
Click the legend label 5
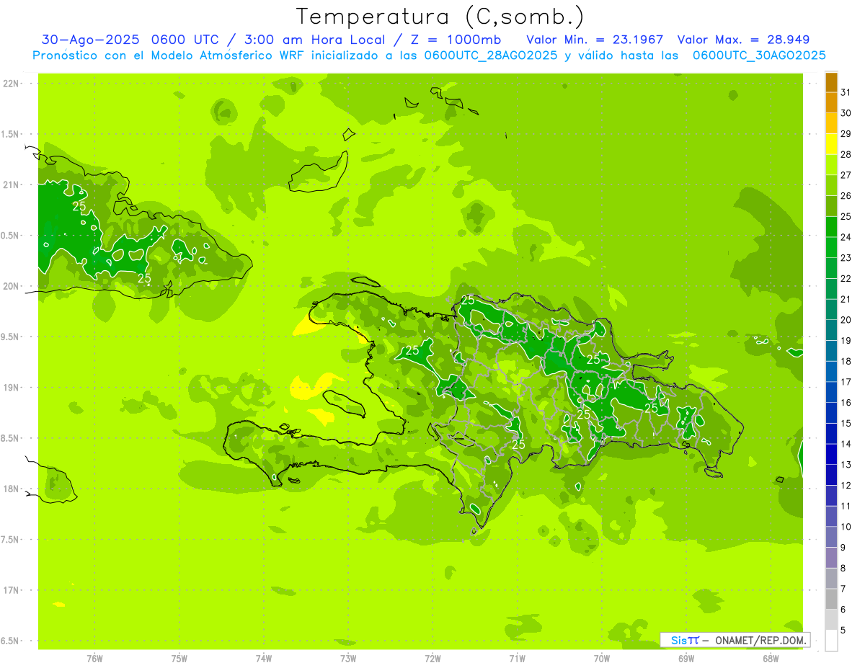point(843,631)
